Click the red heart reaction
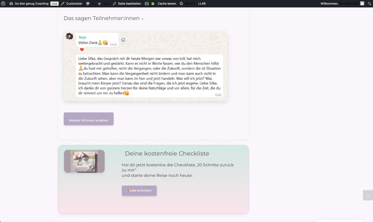373x222 pixels. click(x=82, y=50)
